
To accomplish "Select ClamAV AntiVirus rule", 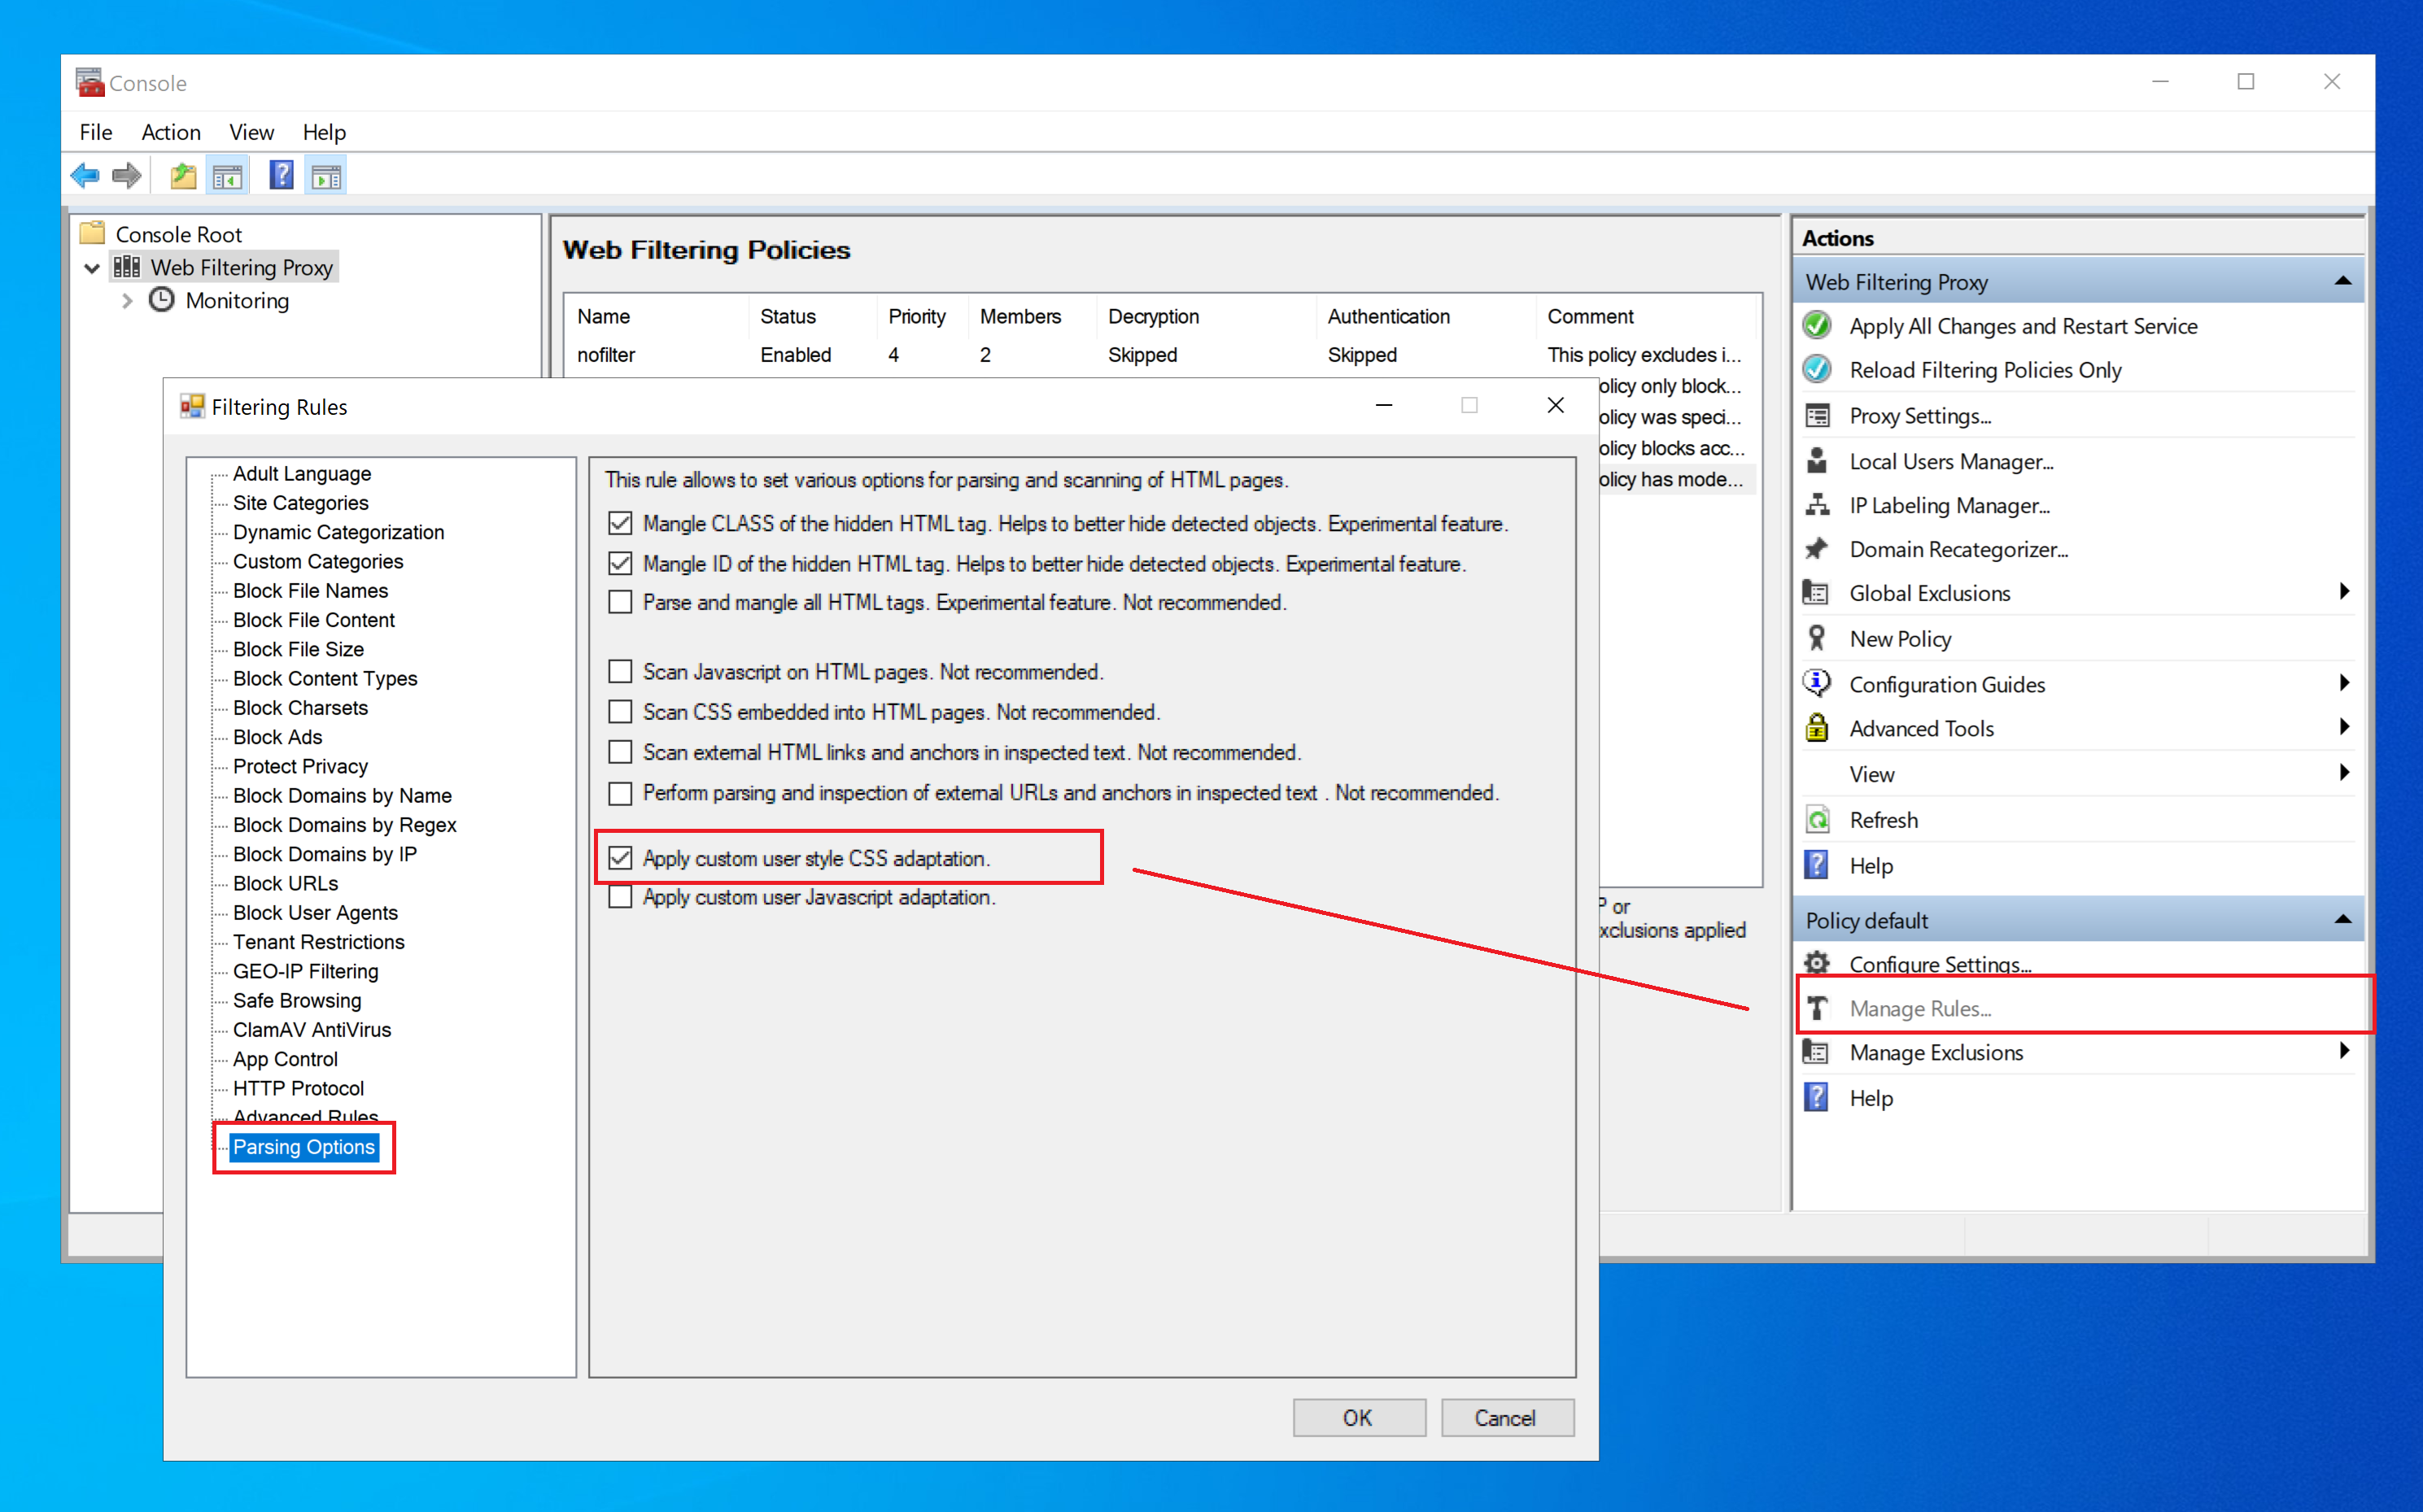I will [311, 1030].
